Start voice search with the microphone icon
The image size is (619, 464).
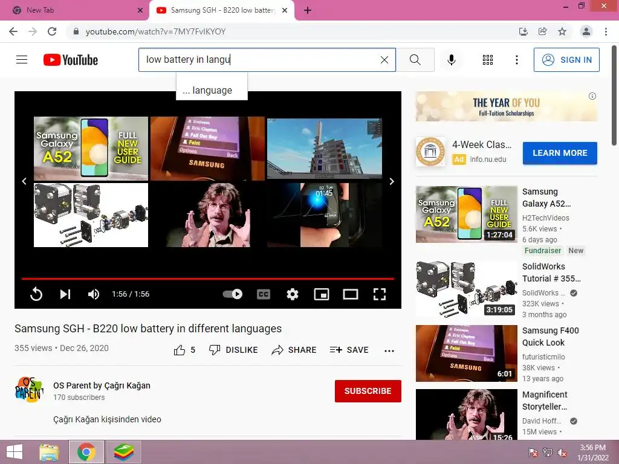click(452, 60)
